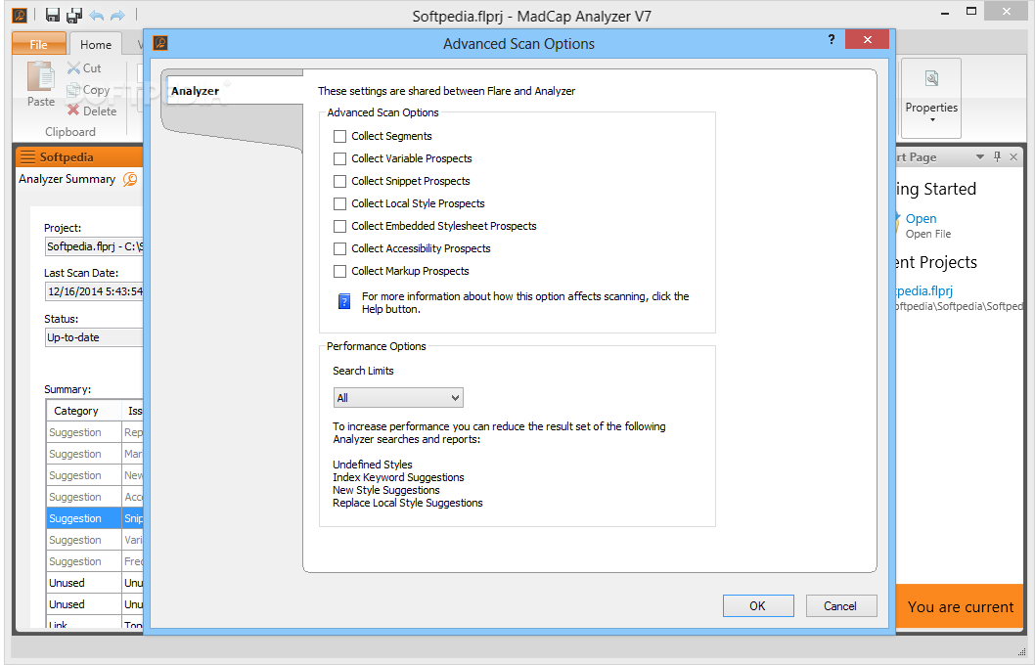Click the Analyzer Summary label

click(67, 179)
